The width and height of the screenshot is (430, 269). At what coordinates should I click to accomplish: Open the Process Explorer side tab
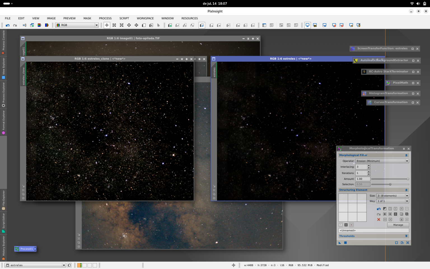[x=3, y=95]
